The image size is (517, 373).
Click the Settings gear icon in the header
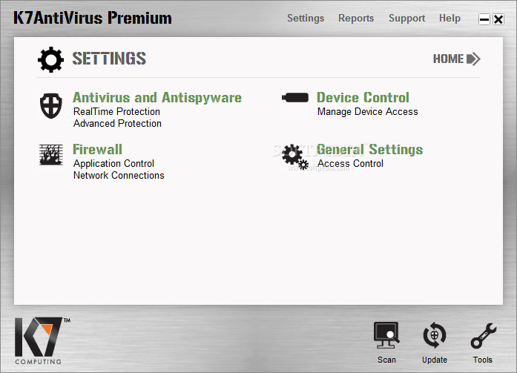(50, 59)
